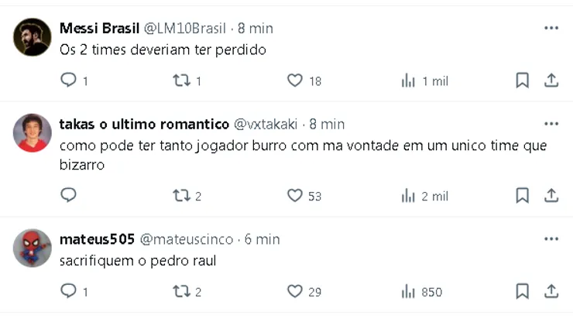Viewport: 573px width, 322px height.
Task: Click the takas profile avatar
Action: 33,133
